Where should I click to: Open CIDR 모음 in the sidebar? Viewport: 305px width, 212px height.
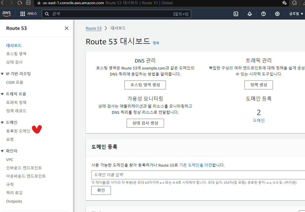pos(15,82)
